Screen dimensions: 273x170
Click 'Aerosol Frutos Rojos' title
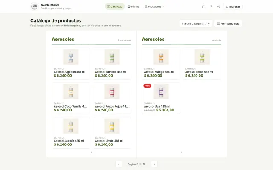pyautogui.click(x=112, y=106)
